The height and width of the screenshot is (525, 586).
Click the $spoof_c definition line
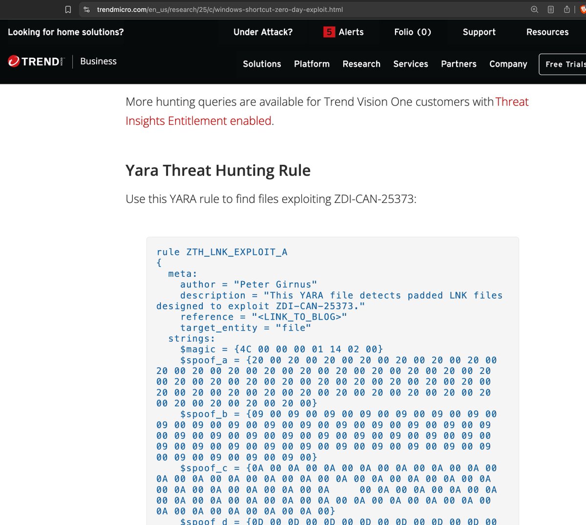(x=338, y=468)
